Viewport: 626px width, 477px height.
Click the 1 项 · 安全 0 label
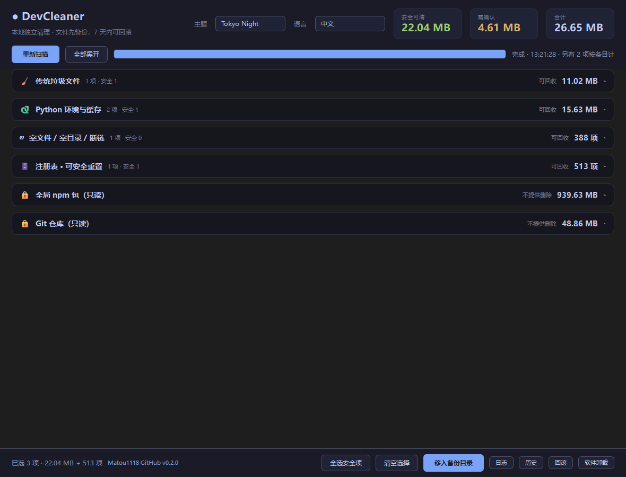tap(126, 138)
